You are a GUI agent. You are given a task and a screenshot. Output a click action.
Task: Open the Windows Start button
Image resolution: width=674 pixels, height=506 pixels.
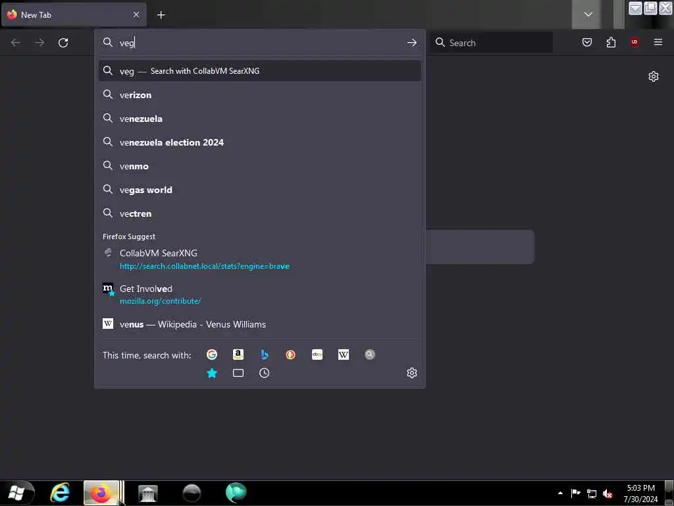[x=16, y=493]
